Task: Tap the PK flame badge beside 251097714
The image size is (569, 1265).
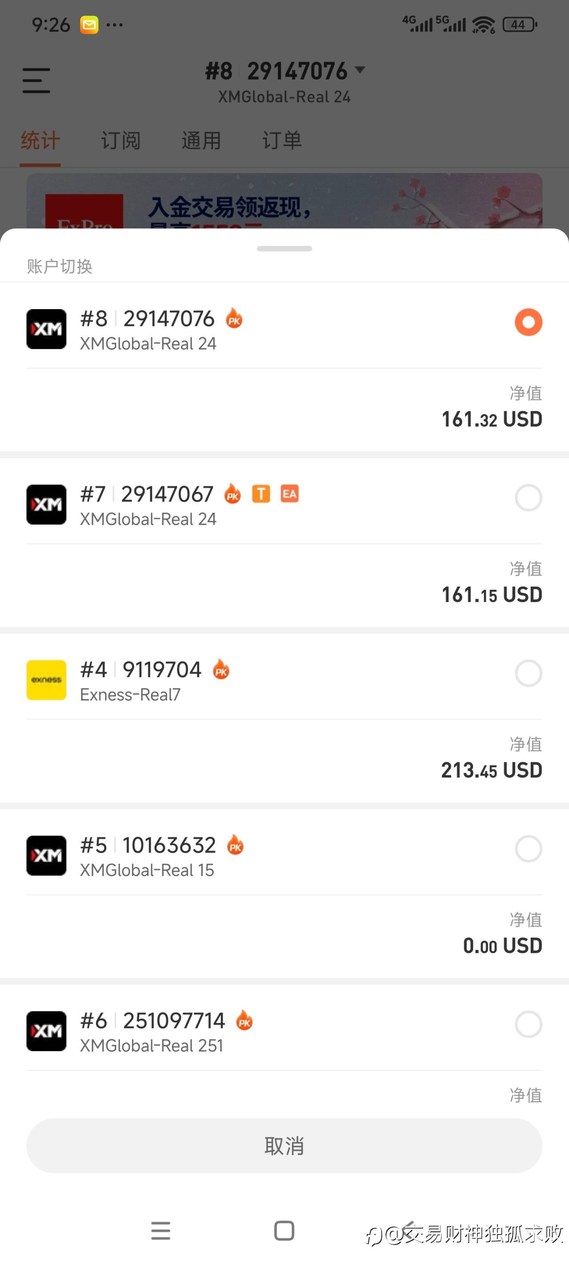Action: pos(244,1020)
